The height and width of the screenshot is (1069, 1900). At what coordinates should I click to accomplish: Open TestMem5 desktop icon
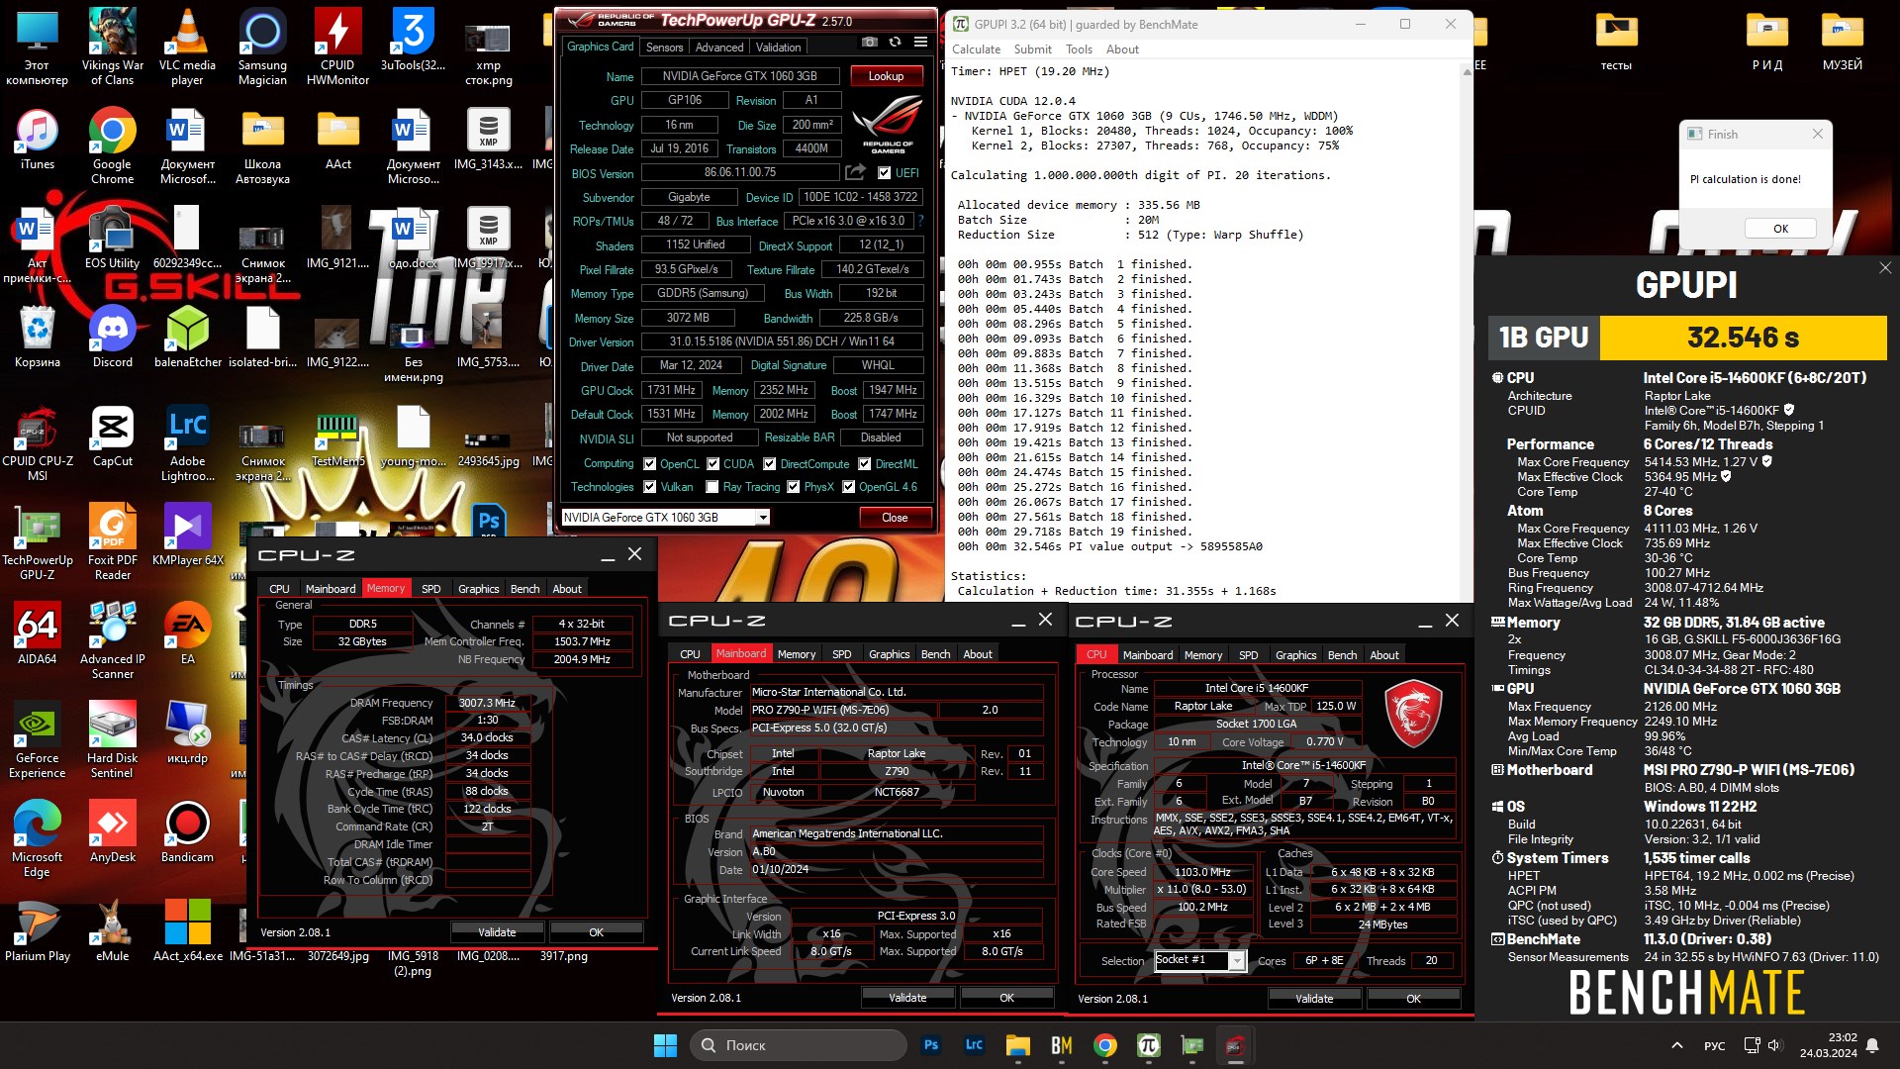337,436
